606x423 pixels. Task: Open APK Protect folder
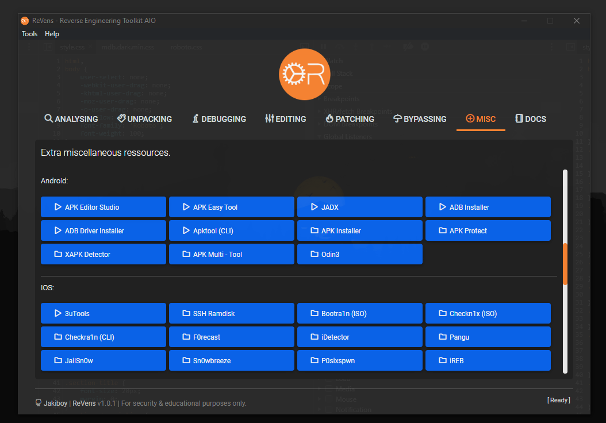[488, 230]
